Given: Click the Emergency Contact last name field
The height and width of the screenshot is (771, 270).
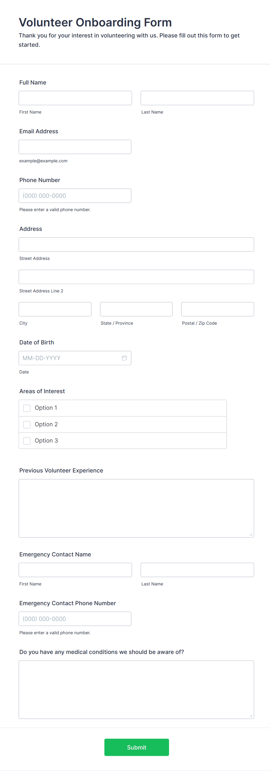Looking at the screenshot, I should [x=197, y=570].
